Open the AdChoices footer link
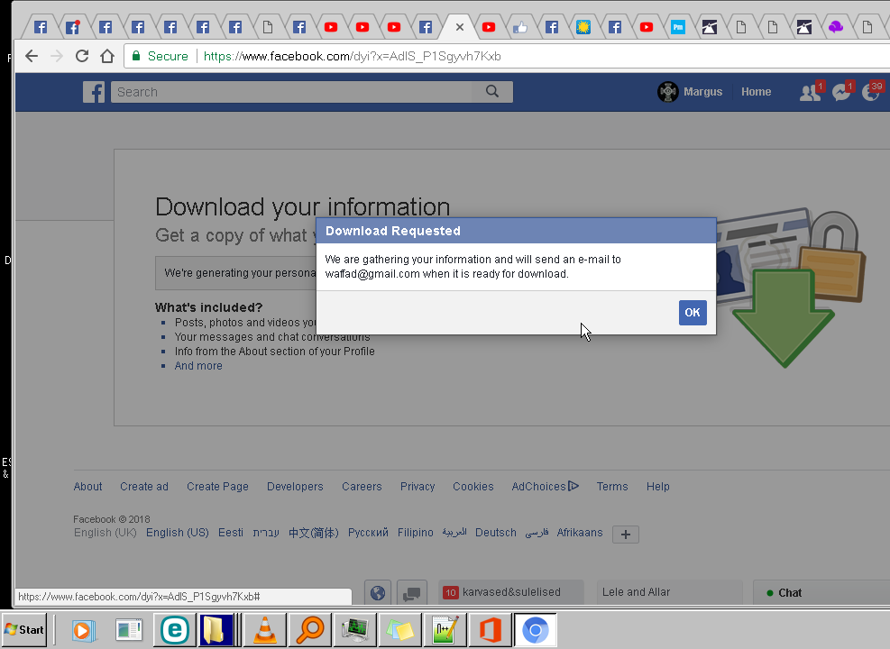 click(545, 486)
